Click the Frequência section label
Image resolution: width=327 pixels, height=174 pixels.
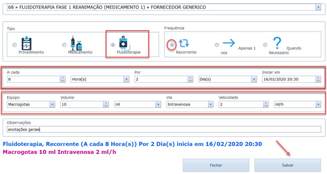click(174, 28)
